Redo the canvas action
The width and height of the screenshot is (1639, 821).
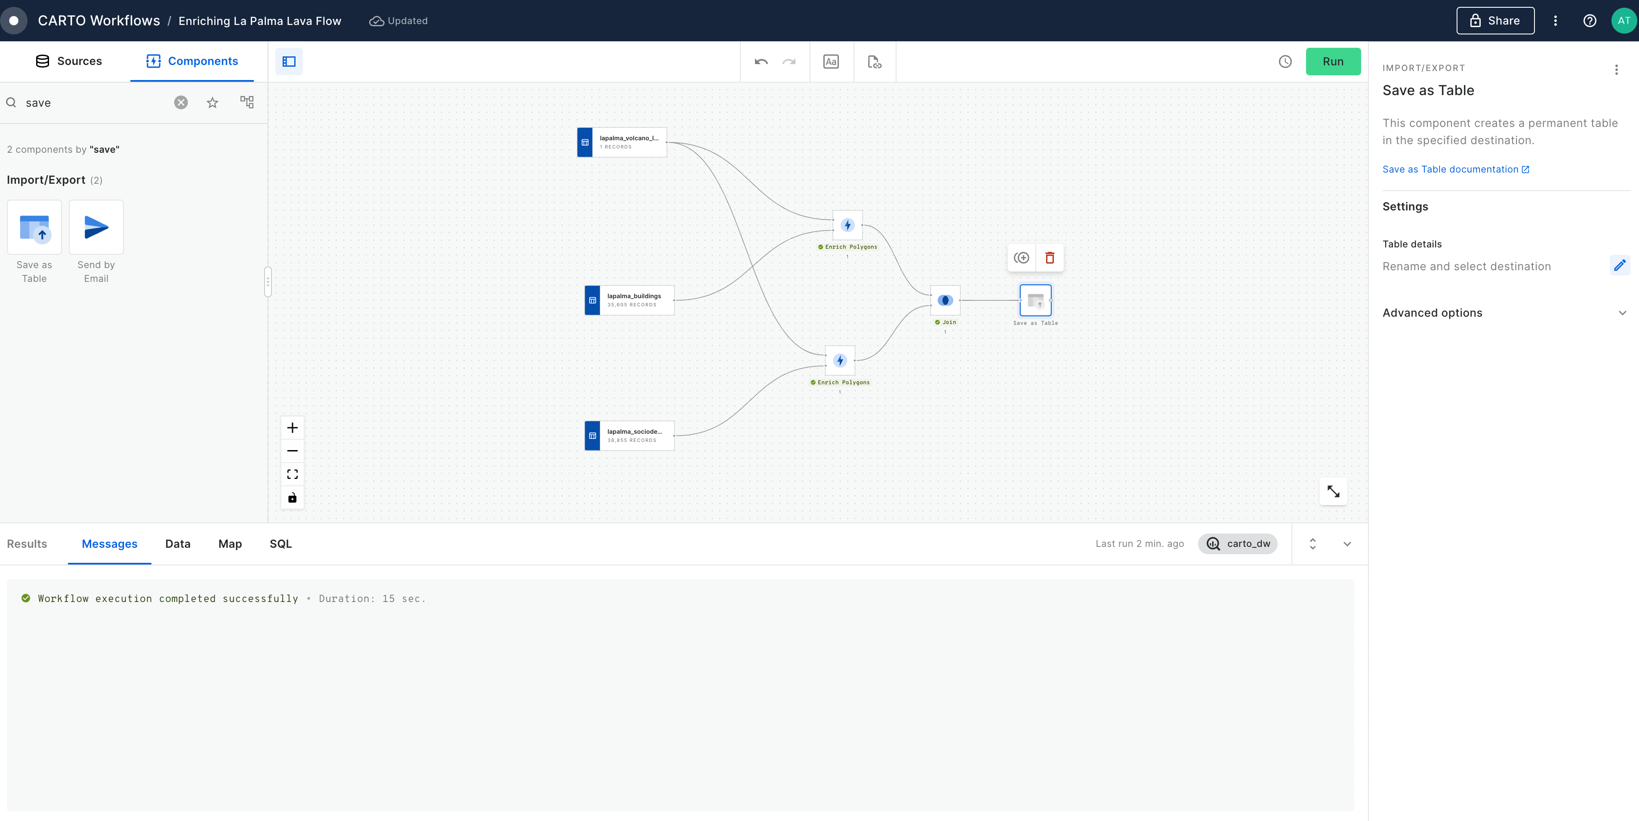789,62
